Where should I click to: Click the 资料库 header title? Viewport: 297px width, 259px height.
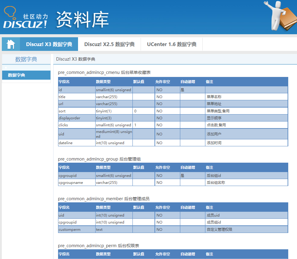click(x=82, y=20)
